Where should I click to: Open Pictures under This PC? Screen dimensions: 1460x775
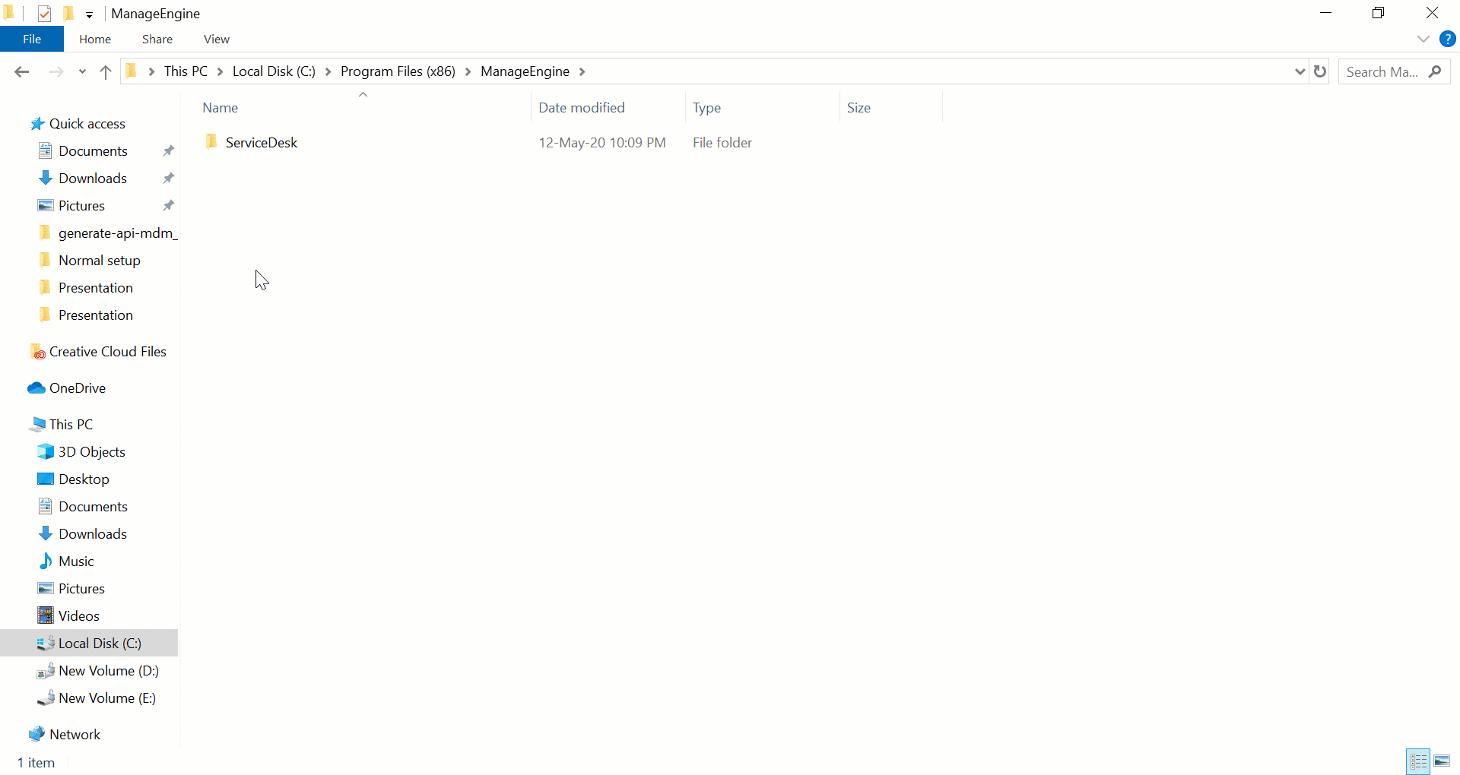pos(81,589)
